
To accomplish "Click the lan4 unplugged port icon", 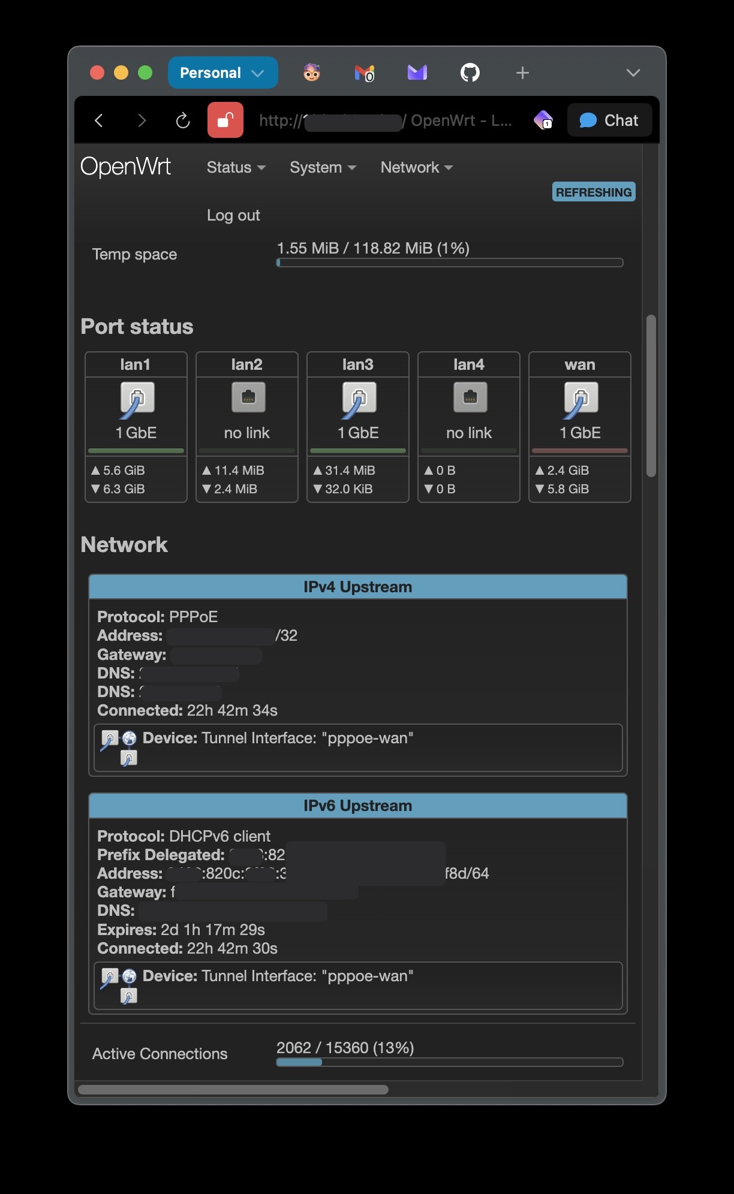I will [x=470, y=397].
